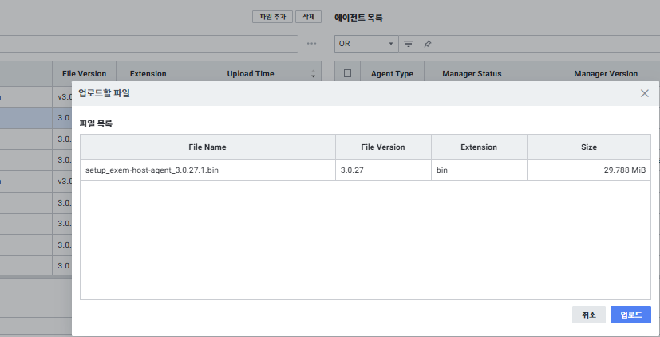Click the 삭제 button
Screen dimensions: 660x337
(308, 17)
